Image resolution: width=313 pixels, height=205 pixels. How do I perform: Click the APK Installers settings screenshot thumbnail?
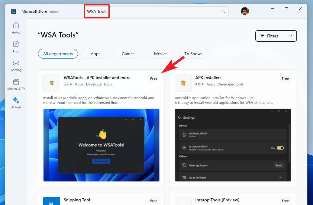233,145
